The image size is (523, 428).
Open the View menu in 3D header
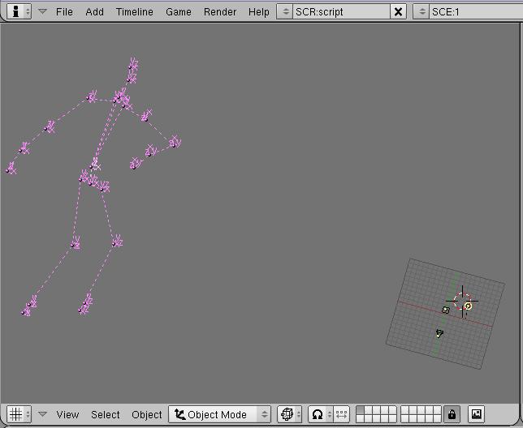pyautogui.click(x=67, y=415)
